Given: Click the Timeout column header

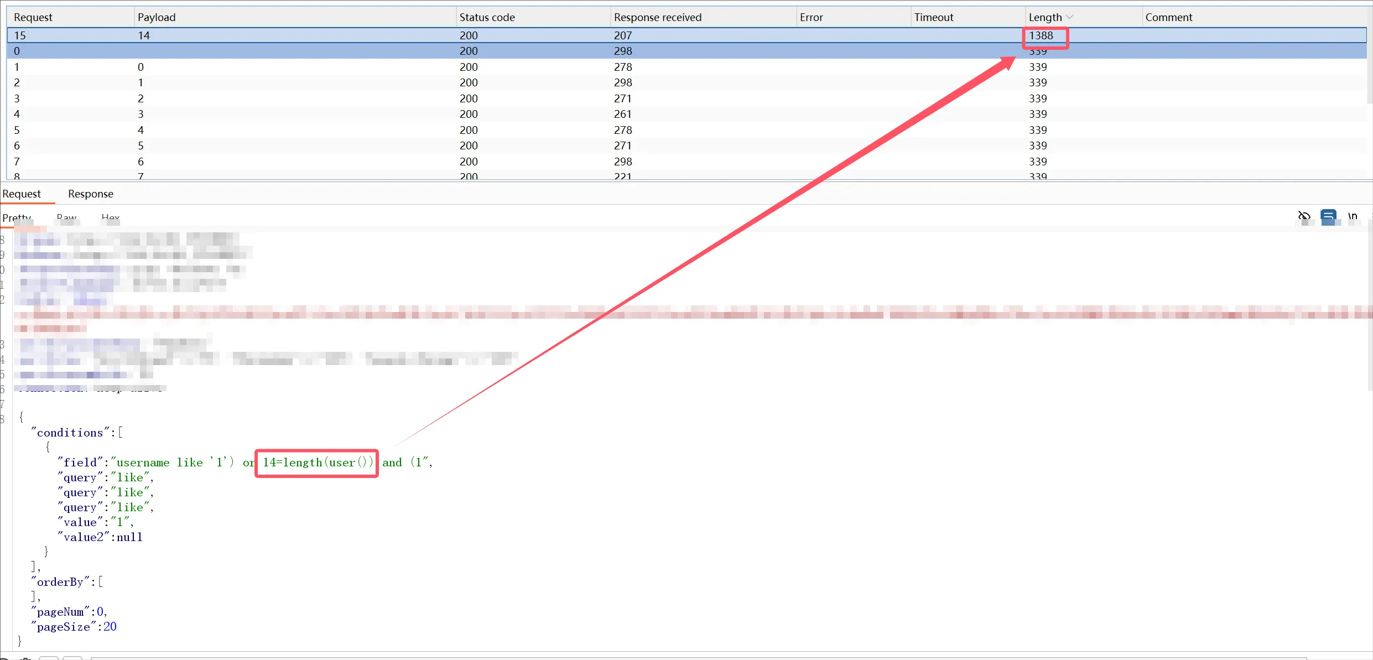Looking at the screenshot, I should coord(933,17).
